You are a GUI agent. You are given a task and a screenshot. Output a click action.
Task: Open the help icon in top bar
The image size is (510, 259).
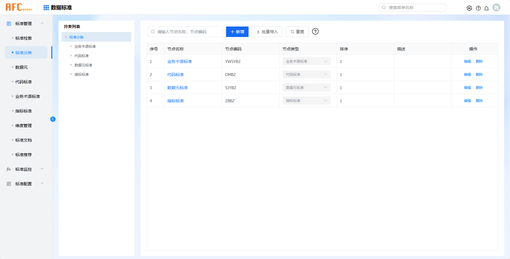click(478, 8)
